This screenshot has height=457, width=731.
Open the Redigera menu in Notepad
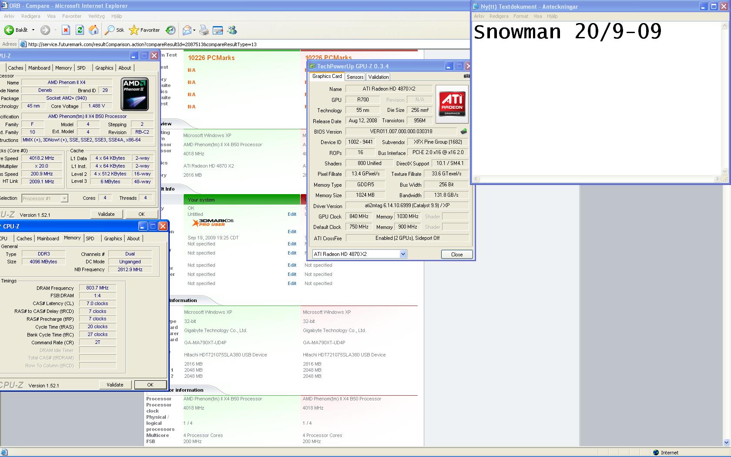click(x=499, y=16)
